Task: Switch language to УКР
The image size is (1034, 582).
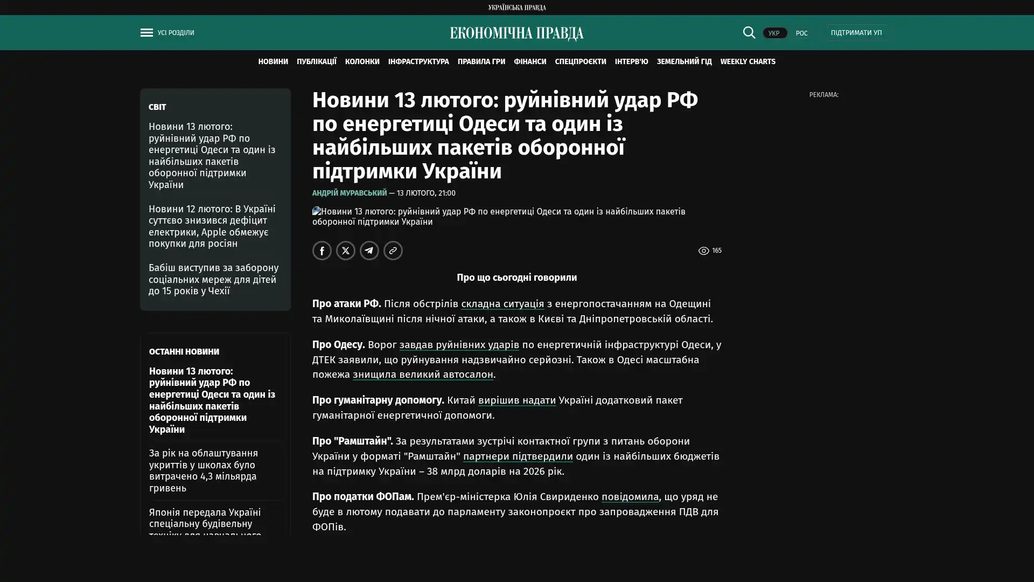Action: point(774,33)
